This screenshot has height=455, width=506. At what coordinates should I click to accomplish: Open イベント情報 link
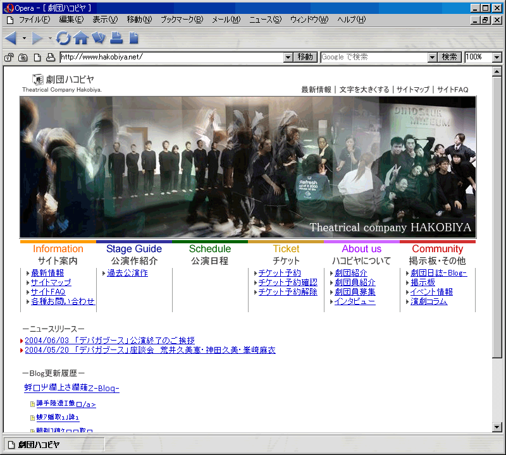pos(431,292)
